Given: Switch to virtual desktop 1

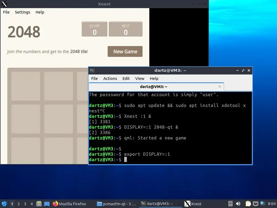Looking at the screenshot, I should 12,204.
